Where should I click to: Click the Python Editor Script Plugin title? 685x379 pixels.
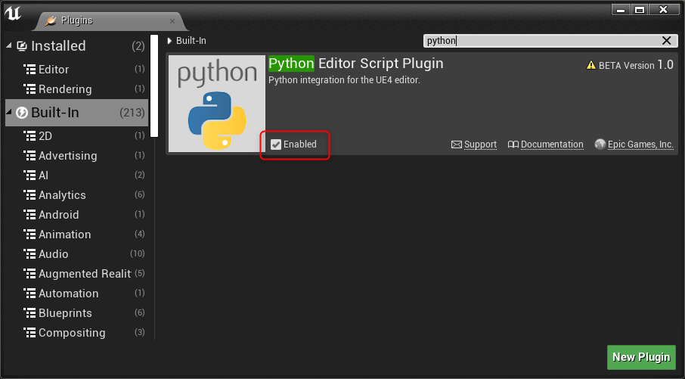point(355,64)
